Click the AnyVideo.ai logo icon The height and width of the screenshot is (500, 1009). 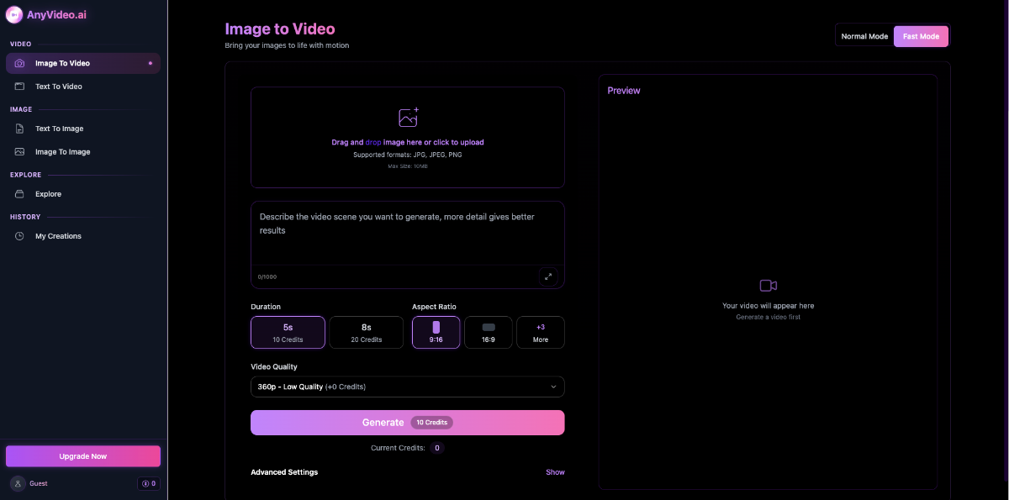tap(14, 14)
